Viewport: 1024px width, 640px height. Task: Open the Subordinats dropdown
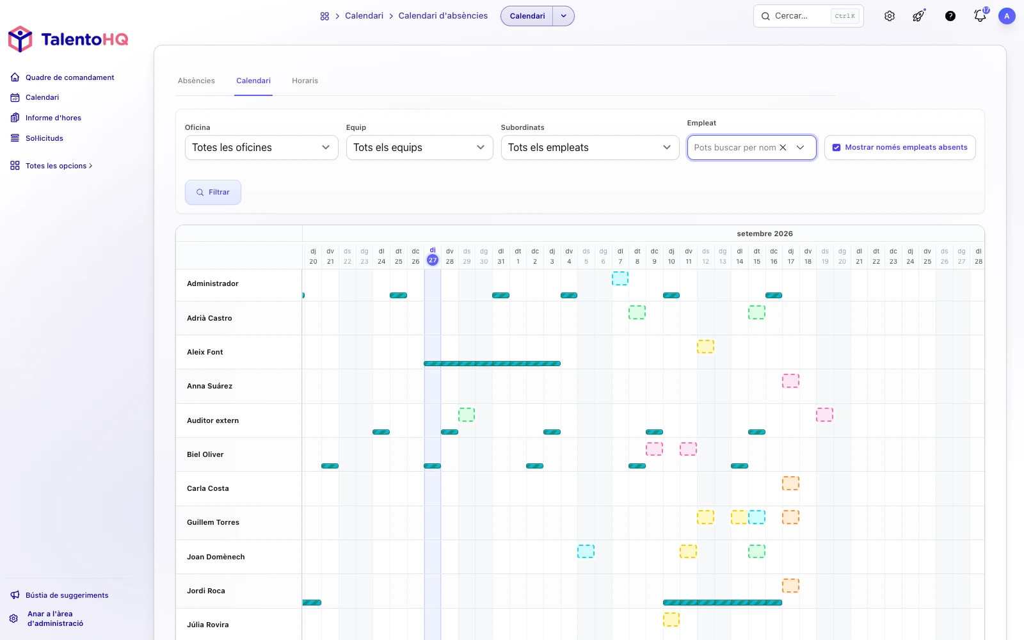click(589, 147)
